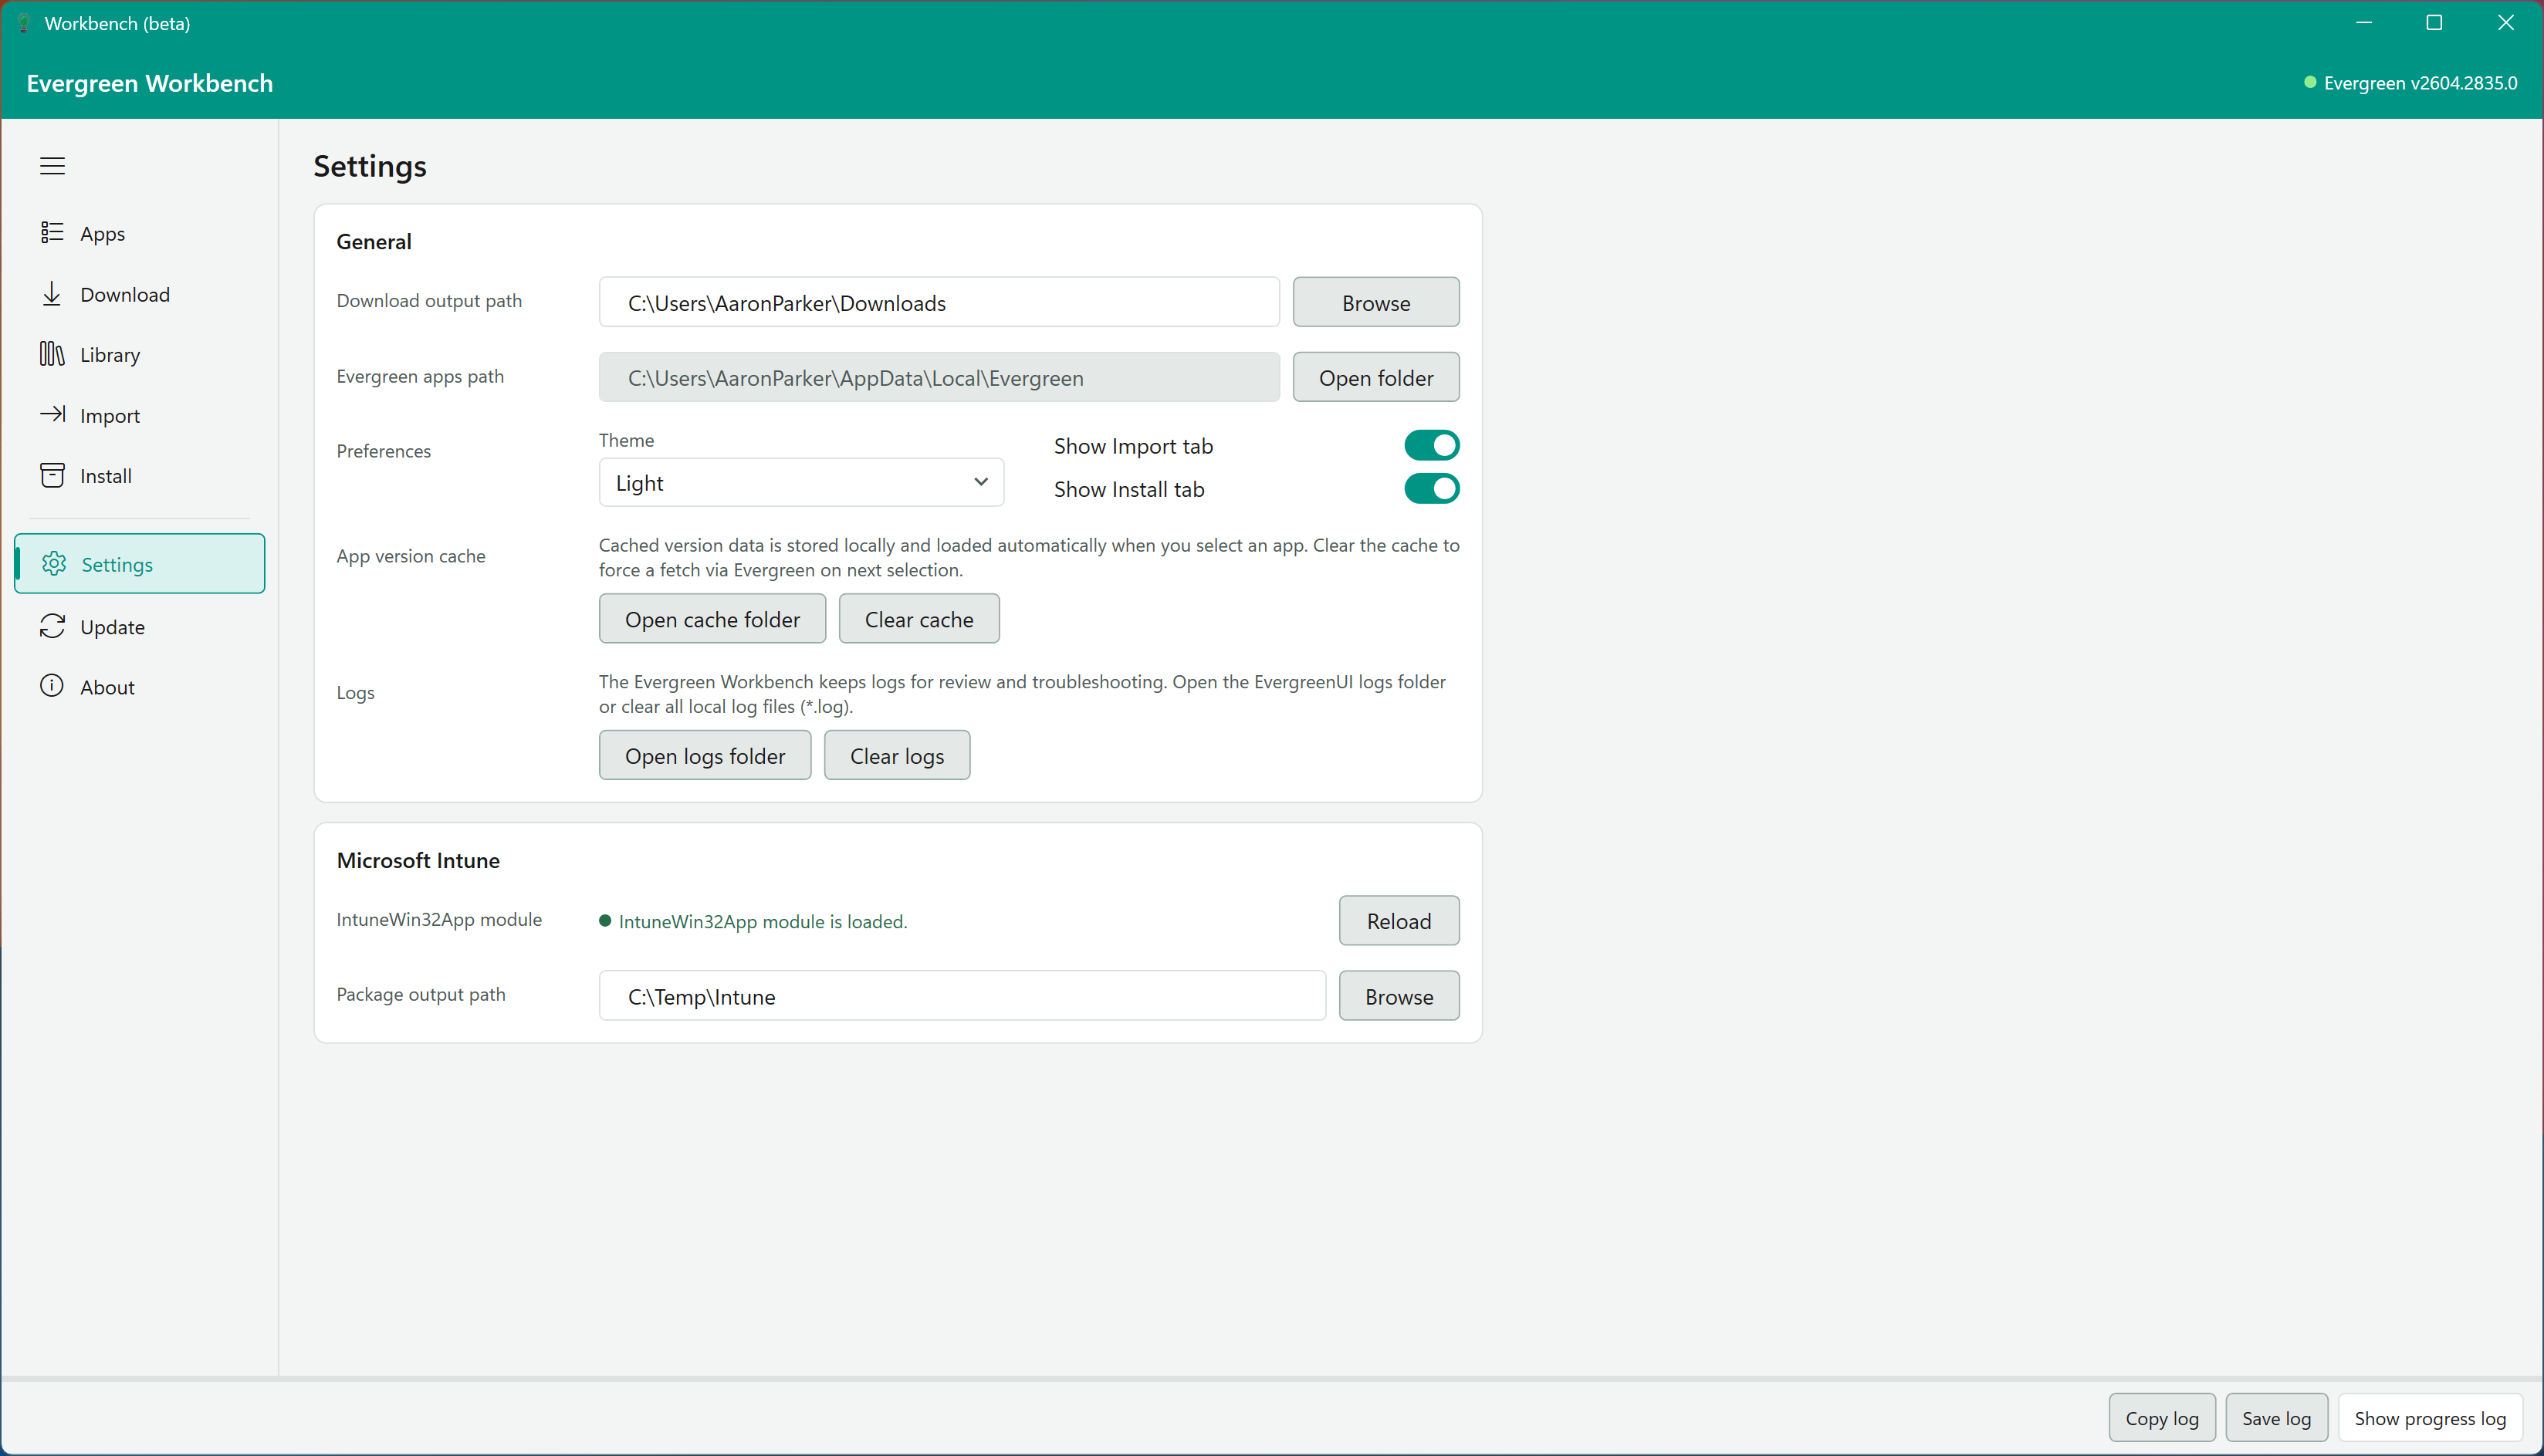Image resolution: width=2544 pixels, height=1456 pixels.
Task: Click the About info icon in the sidebar
Action: [52, 686]
